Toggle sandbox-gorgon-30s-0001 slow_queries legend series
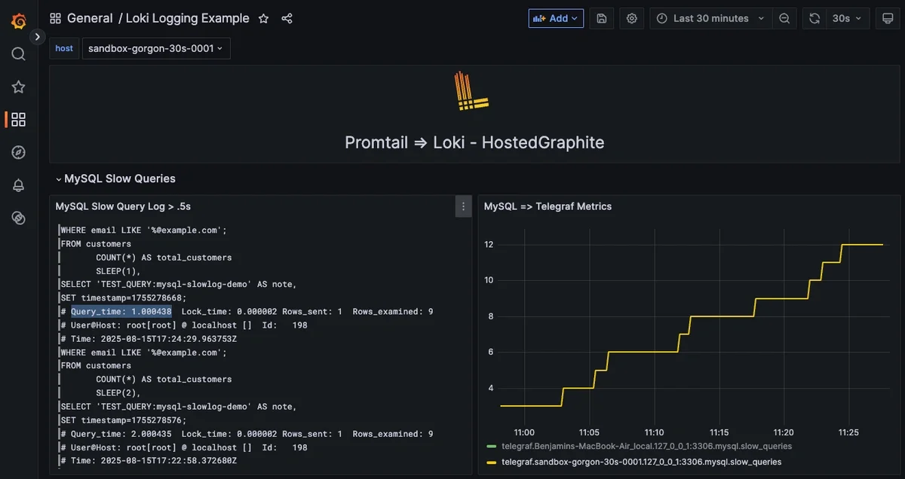The height and width of the screenshot is (479, 905). pos(641,462)
